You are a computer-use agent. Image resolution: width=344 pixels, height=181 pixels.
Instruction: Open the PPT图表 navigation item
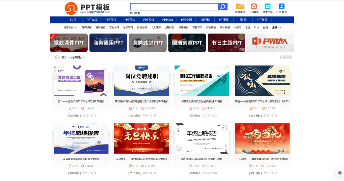[x=130, y=20]
